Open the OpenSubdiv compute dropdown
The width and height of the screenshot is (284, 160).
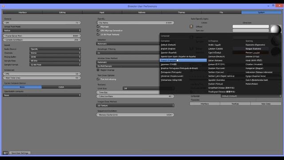(x=42, y=95)
